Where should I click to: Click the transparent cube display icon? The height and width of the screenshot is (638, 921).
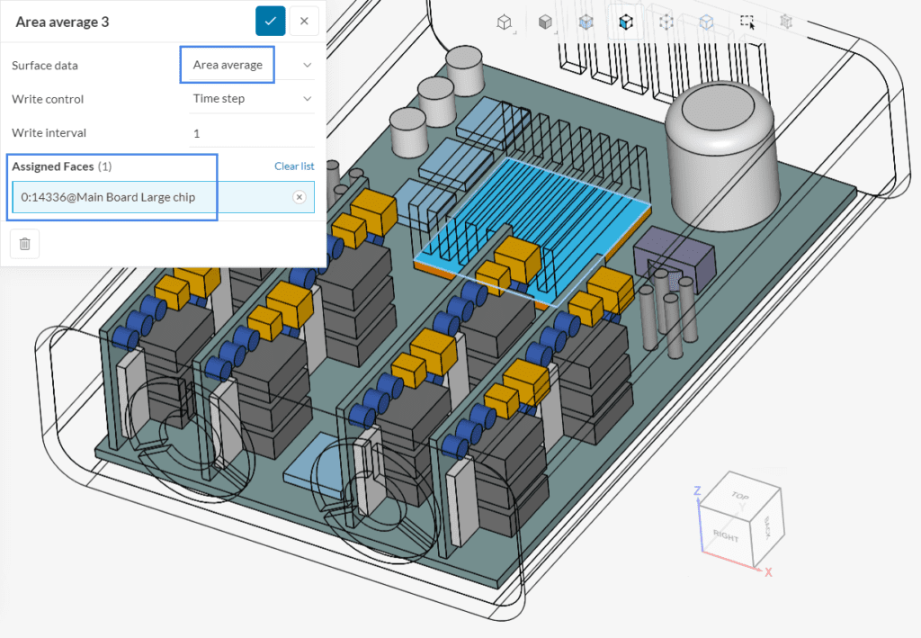pyautogui.click(x=706, y=22)
